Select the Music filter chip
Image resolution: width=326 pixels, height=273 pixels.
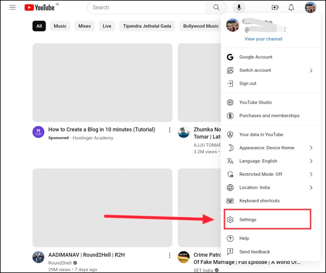coord(60,26)
